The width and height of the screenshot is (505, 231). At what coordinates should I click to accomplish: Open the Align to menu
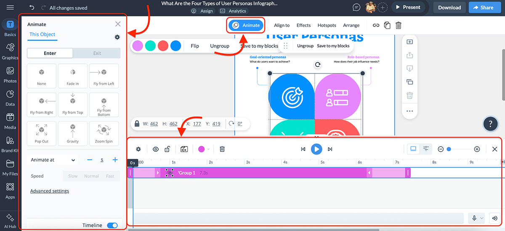tap(282, 25)
